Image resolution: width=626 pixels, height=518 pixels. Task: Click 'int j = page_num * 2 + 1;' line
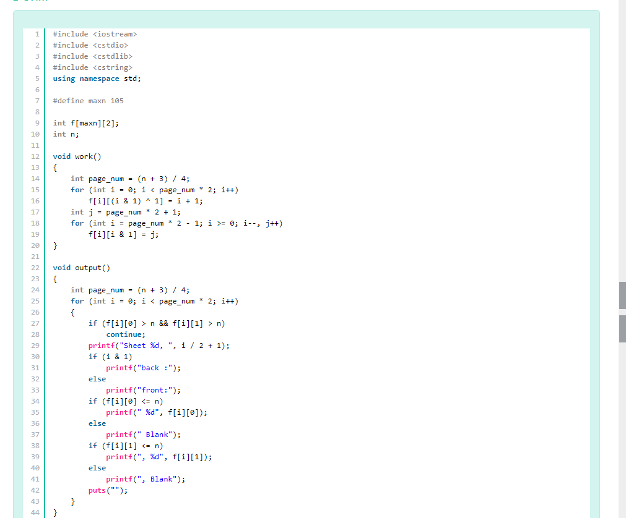pyautogui.click(x=126, y=213)
